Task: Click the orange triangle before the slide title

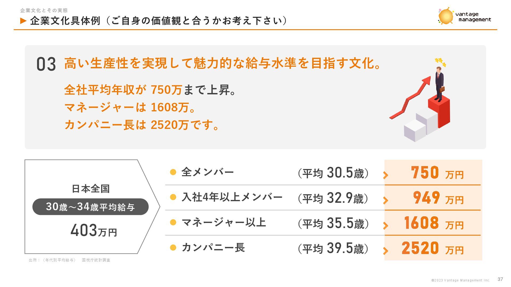Action: pyautogui.click(x=23, y=21)
